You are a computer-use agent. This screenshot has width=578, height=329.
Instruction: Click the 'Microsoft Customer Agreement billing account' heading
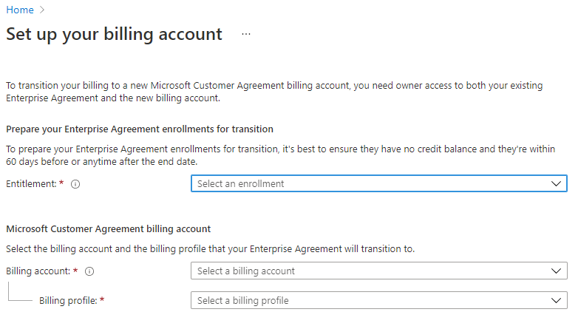tap(108, 229)
